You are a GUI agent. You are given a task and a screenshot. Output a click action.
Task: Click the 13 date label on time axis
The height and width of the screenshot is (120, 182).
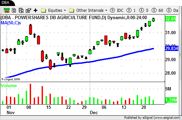pos(124,107)
